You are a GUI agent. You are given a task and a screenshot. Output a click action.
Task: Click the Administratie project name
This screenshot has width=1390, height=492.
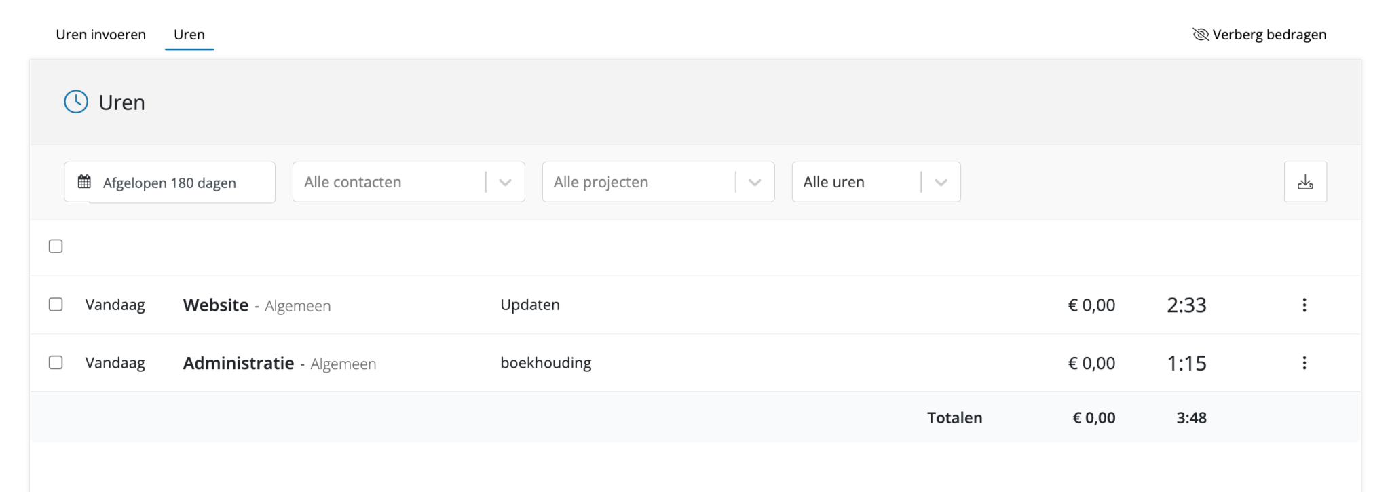point(238,364)
